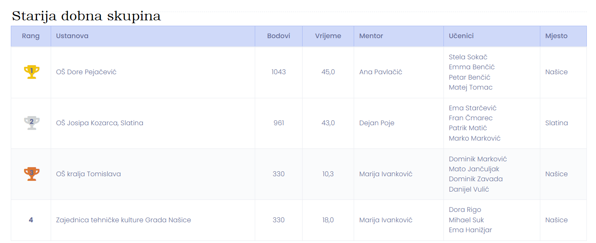596x243 pixels.
Task: Sort by the Rang column header
Action: (x=31, y=36)
